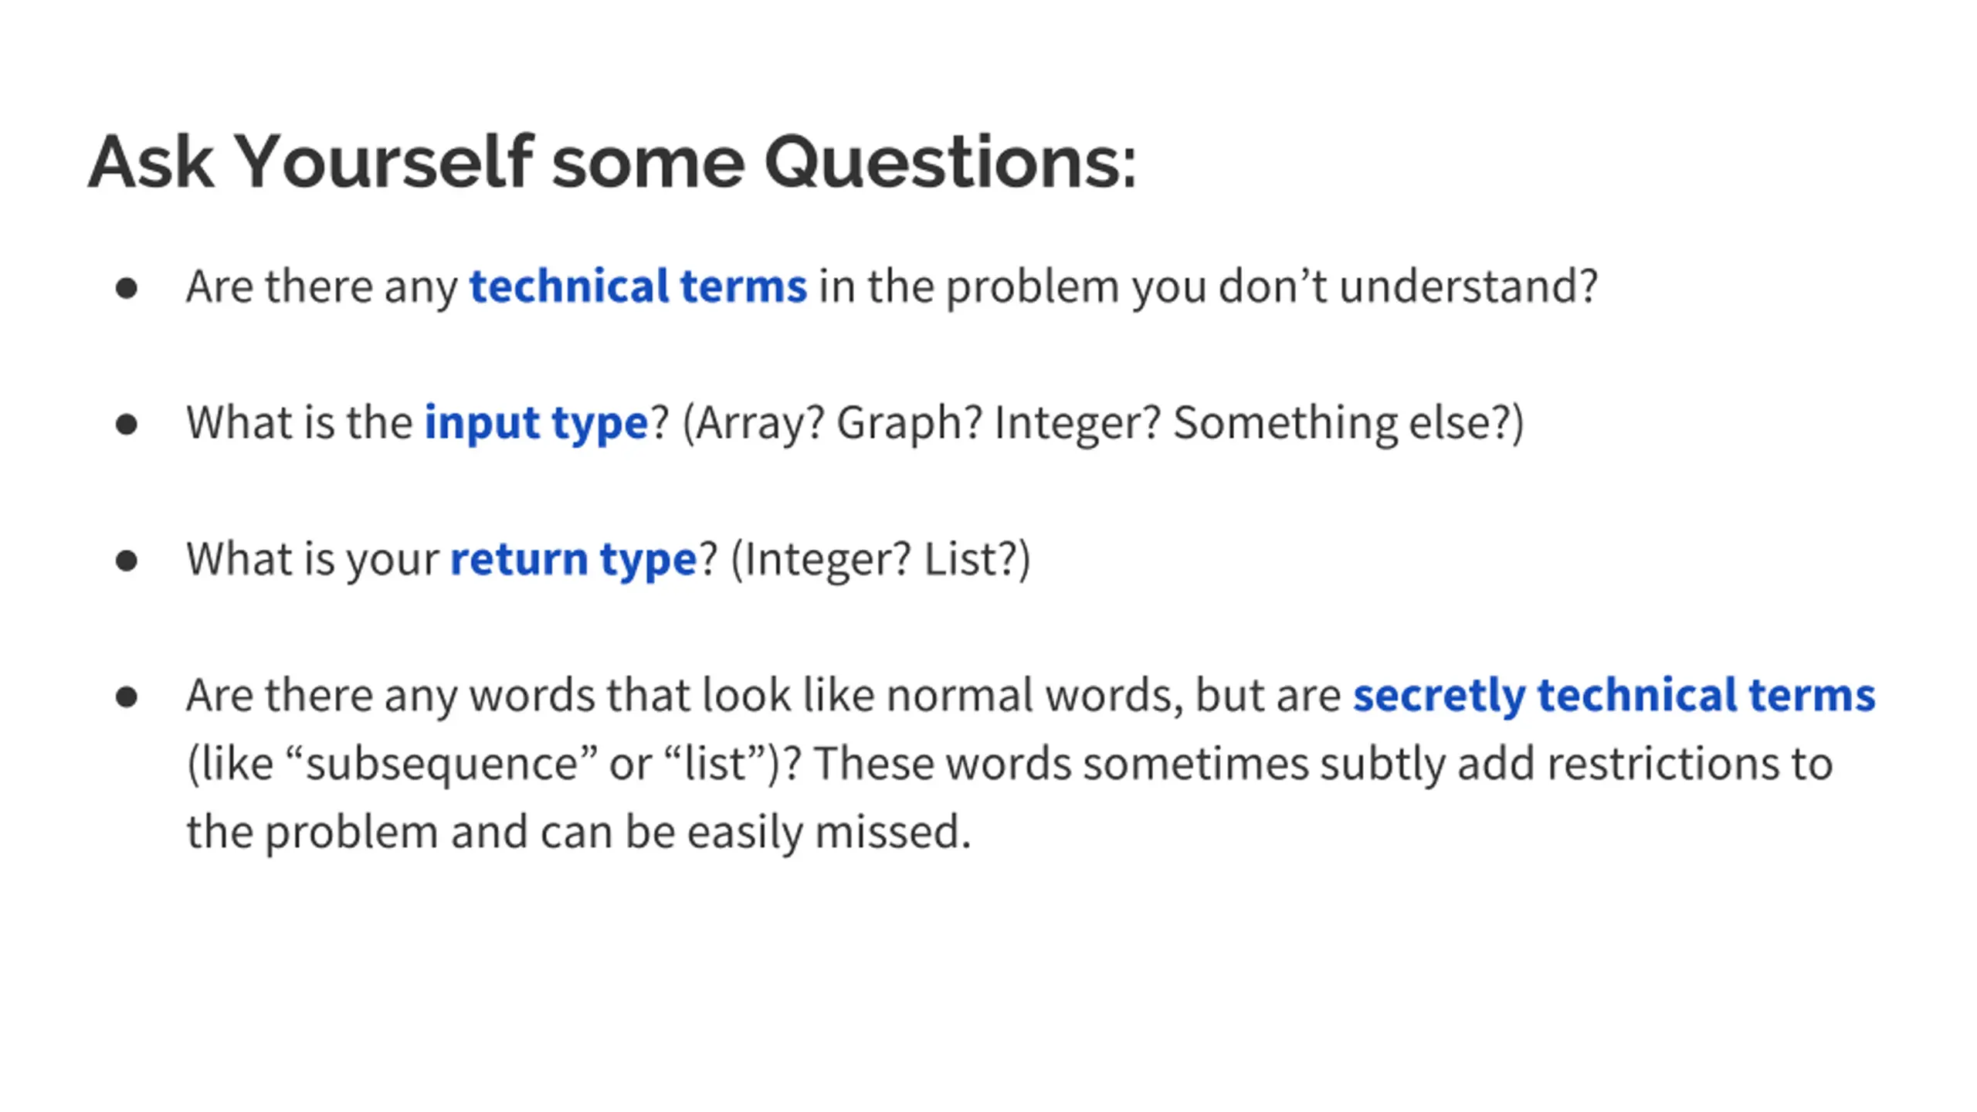
Task: Click the word "Questions:" in the heading
Action: [951, 161]
